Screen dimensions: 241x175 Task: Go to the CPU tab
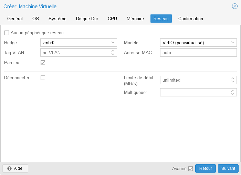[112, 19]
